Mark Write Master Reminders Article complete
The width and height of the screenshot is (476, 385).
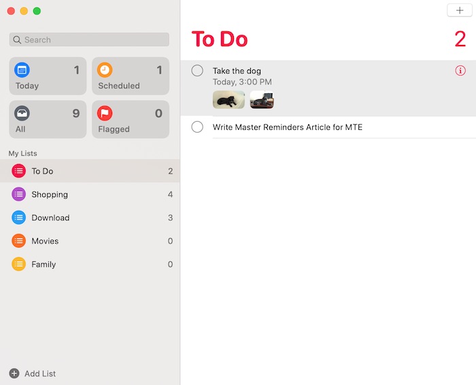pyautogui.click(x=197, y=127)
